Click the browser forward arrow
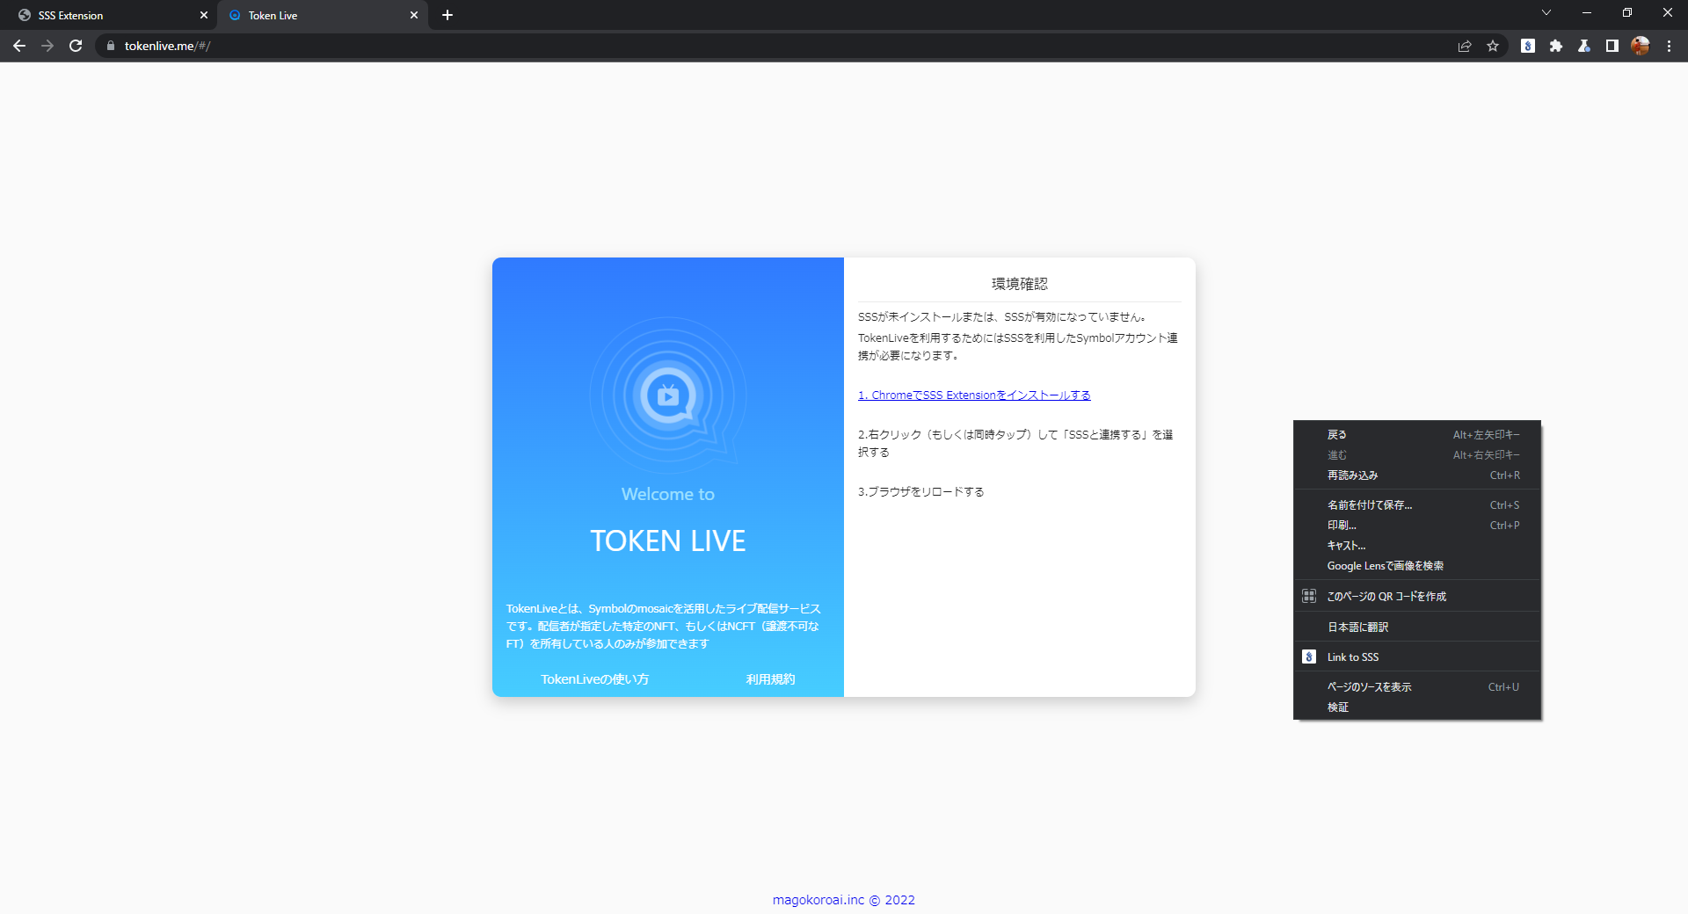This screenshot has height=914, width=1688. [47, 46]
